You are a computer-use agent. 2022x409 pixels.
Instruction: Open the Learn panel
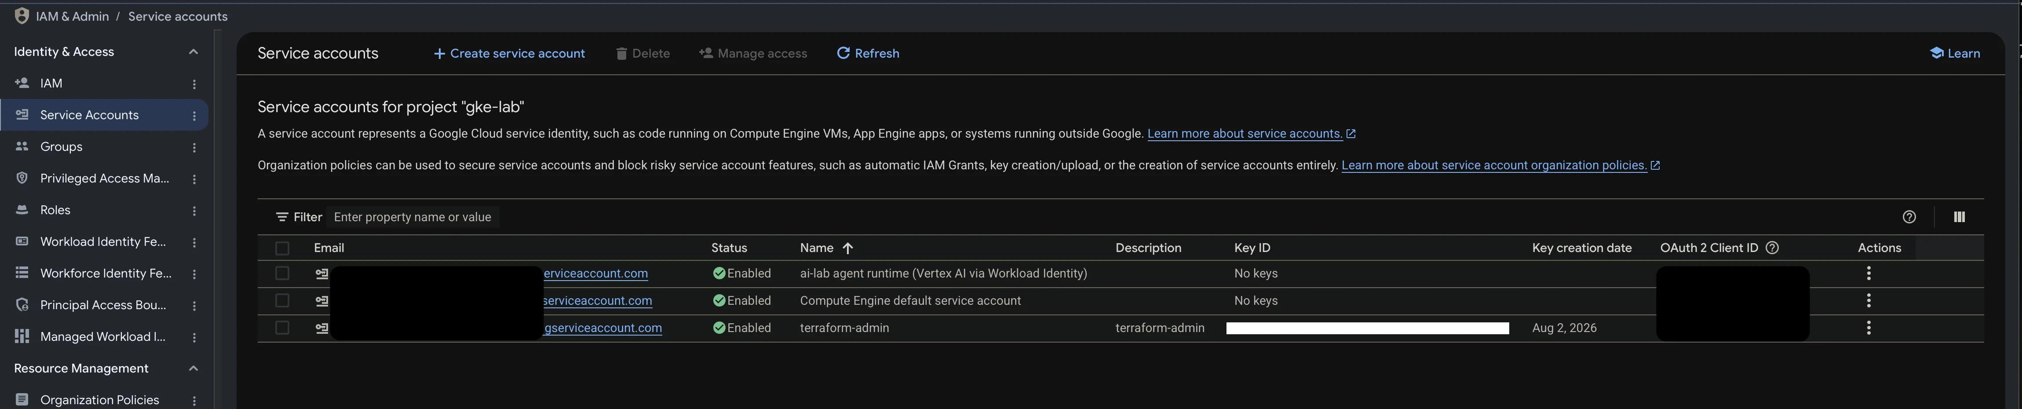click(x=1954, y=53)
